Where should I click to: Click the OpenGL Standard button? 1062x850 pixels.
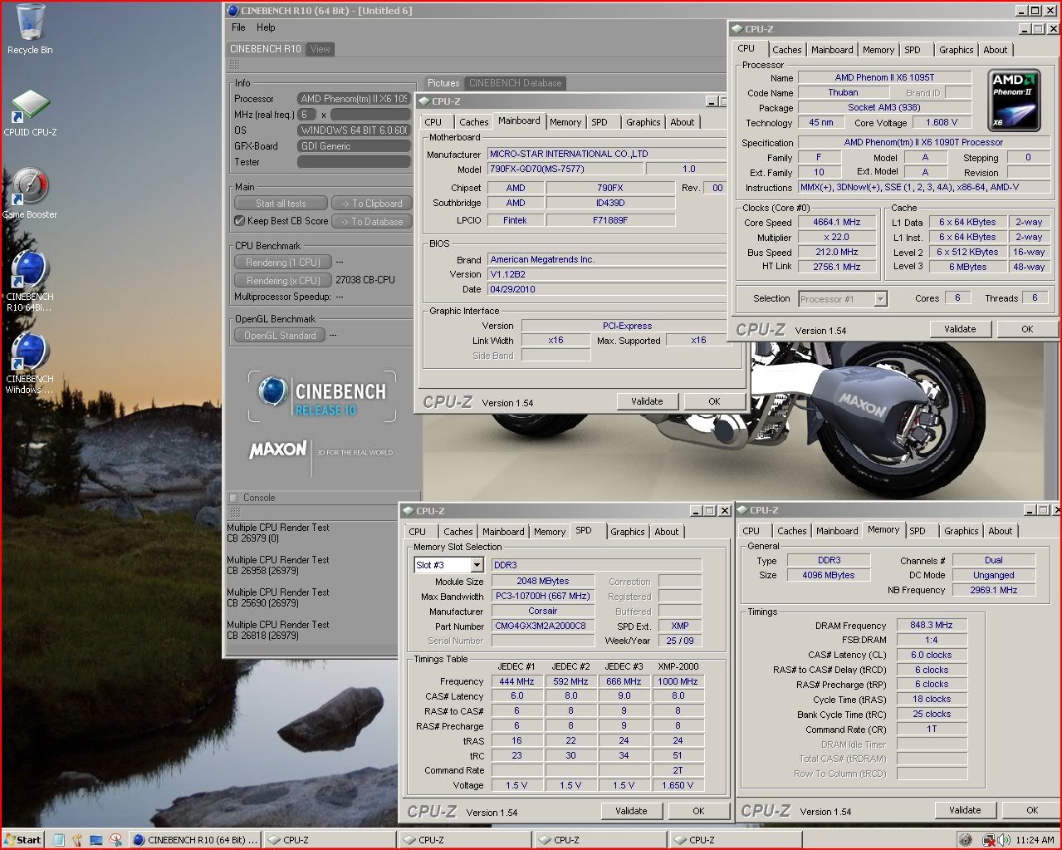coord(280,336)
